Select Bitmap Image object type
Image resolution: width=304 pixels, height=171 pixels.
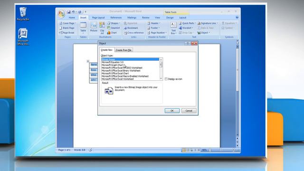(130, 59)
